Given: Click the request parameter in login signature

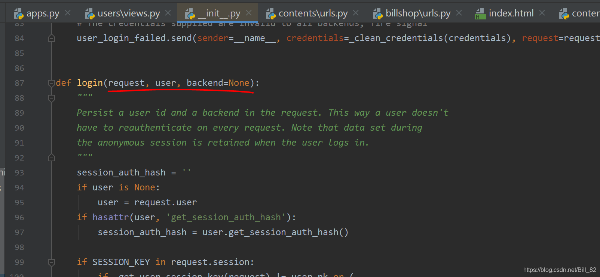Looking at the screenshot, I should [x=126, y=83].
